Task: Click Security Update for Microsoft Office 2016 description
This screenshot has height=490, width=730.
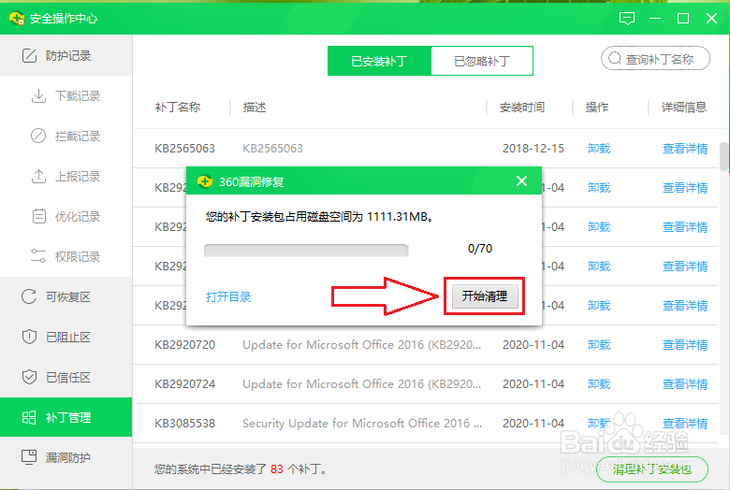Action: (x=362, y=423)
